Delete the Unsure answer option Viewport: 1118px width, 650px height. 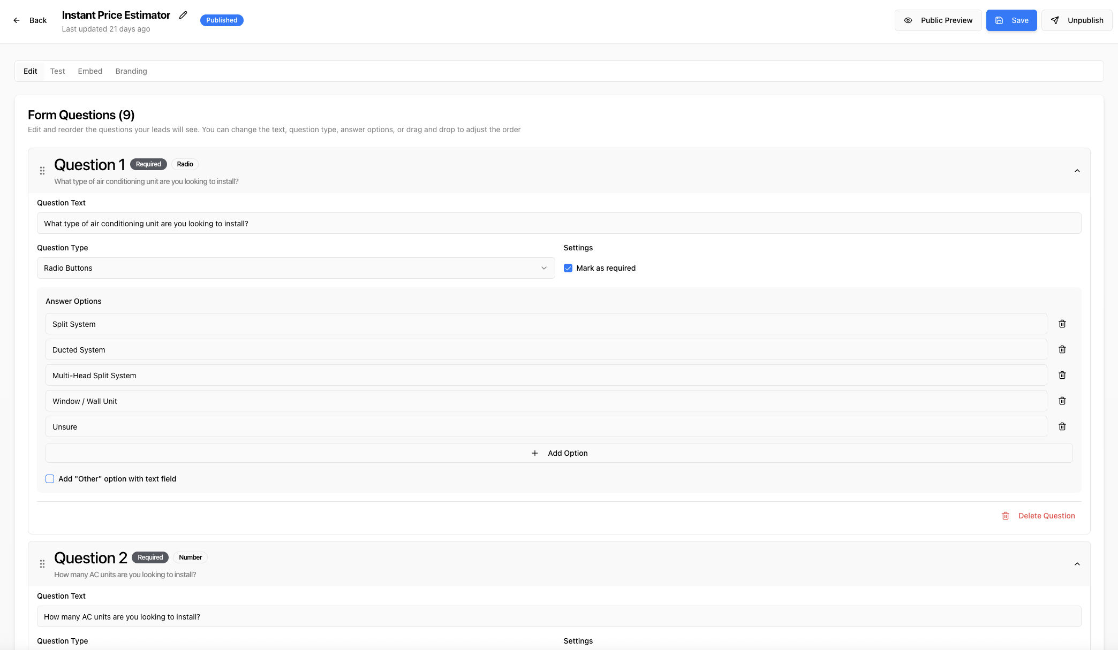pos(1062,426)
